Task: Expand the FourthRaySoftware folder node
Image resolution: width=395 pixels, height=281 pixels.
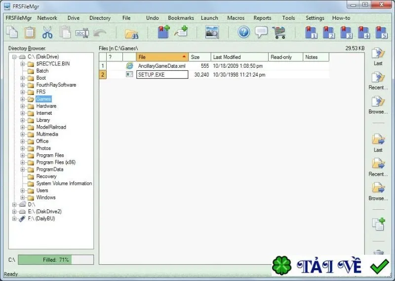Action: pyautogui.click(x=23, y=85)
